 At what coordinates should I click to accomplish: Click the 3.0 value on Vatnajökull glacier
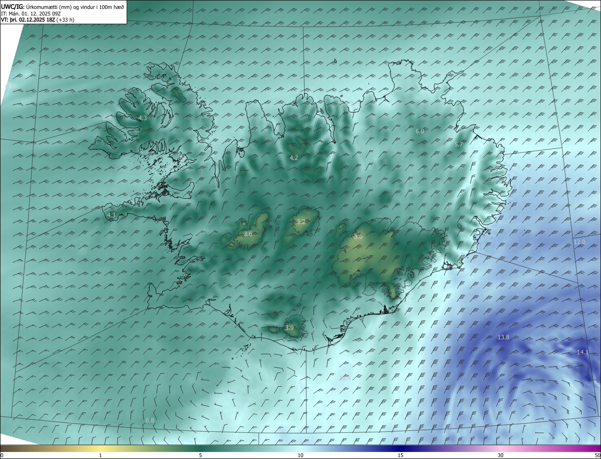pos(358,237)
